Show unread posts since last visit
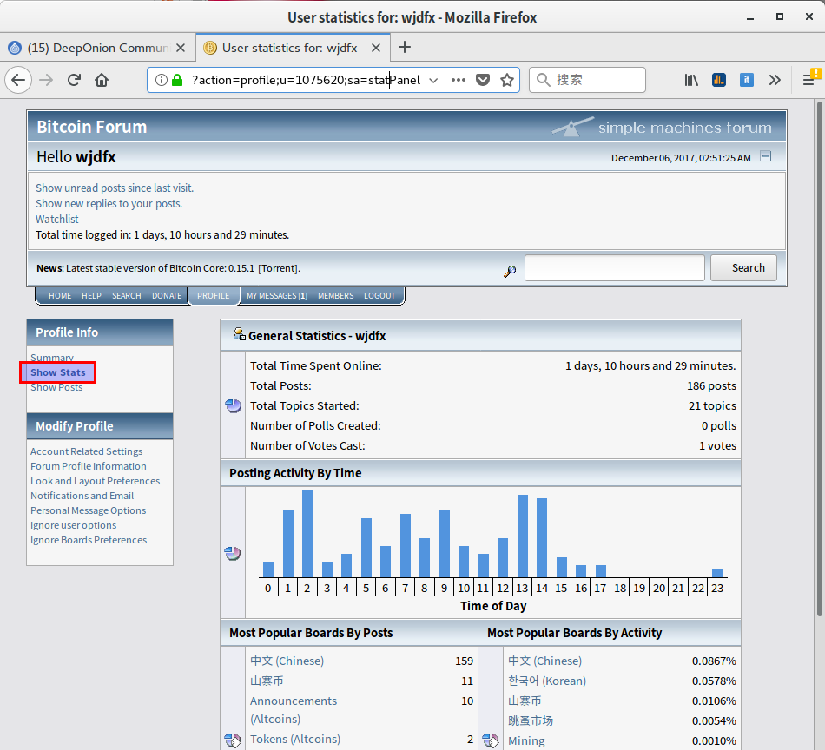This screenshot has width=825, height=750. click(115, 187)
